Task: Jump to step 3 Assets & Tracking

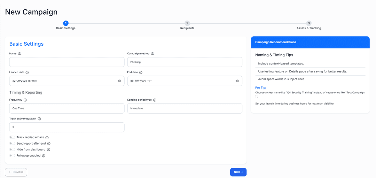Action: [309, 23]
